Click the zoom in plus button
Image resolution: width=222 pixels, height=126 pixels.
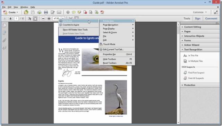[49, 18]
